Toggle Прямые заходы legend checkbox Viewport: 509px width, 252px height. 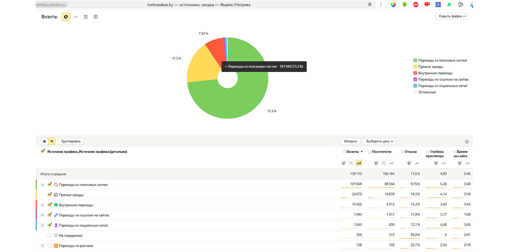pyautogui.click(x=415, y=67)
